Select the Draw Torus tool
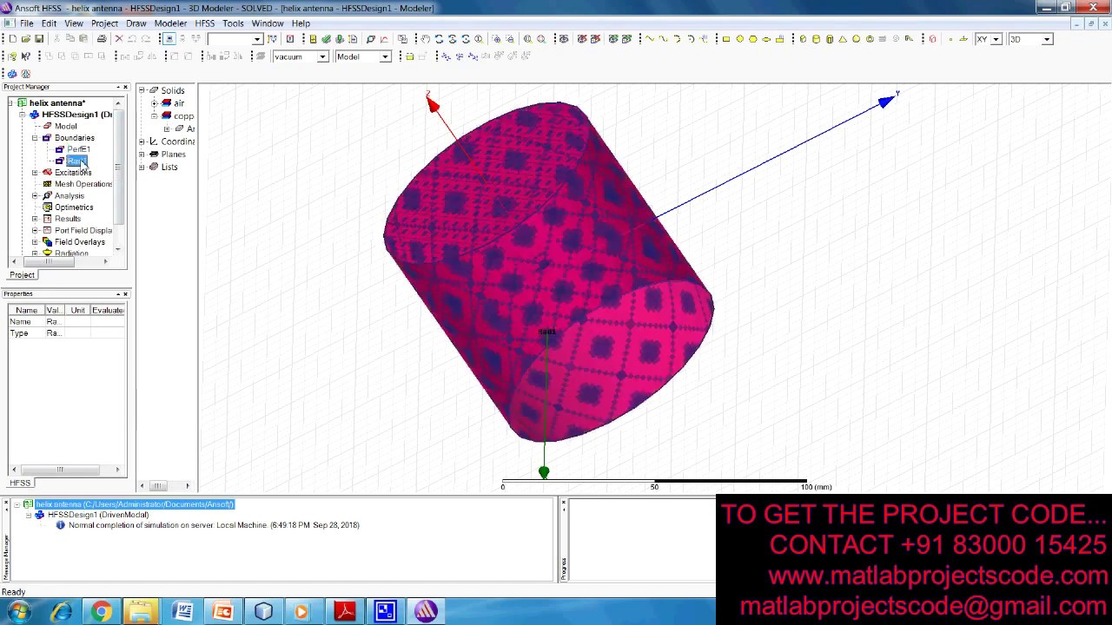1112x625 pixels. pyautogui.click(x=870, y=39)
